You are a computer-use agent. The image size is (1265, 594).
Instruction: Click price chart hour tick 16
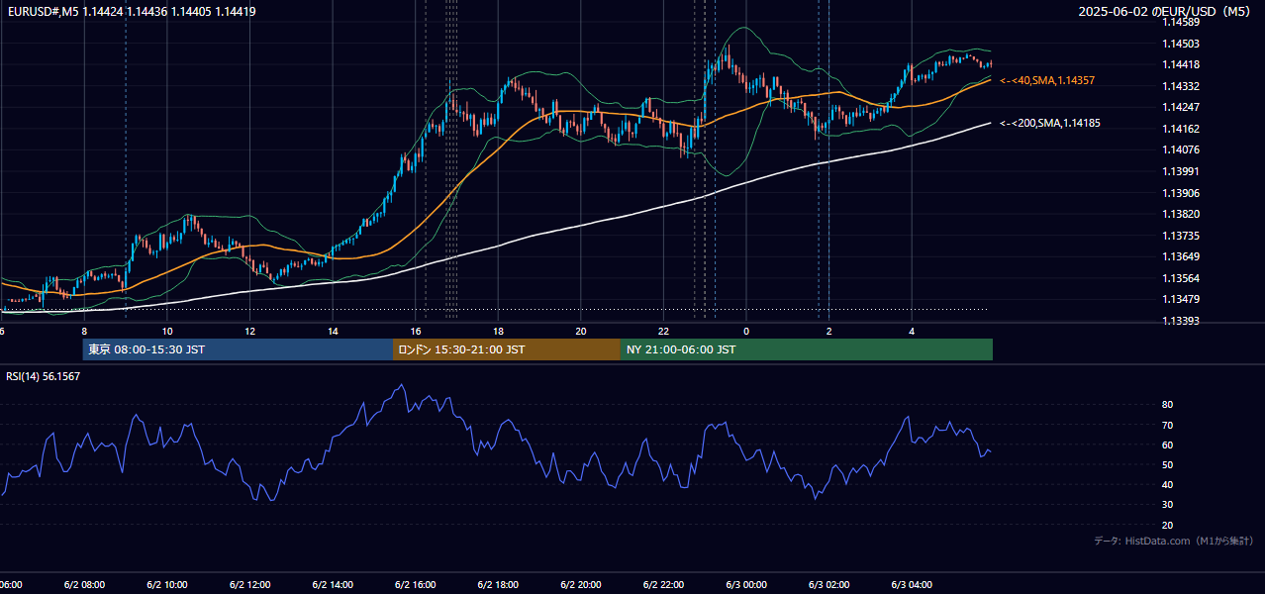416,331
